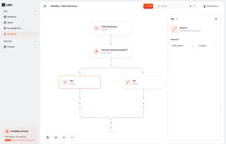Open the Both parents dropdown
This screenshot has width=226, height=144.
click(183, 46)
